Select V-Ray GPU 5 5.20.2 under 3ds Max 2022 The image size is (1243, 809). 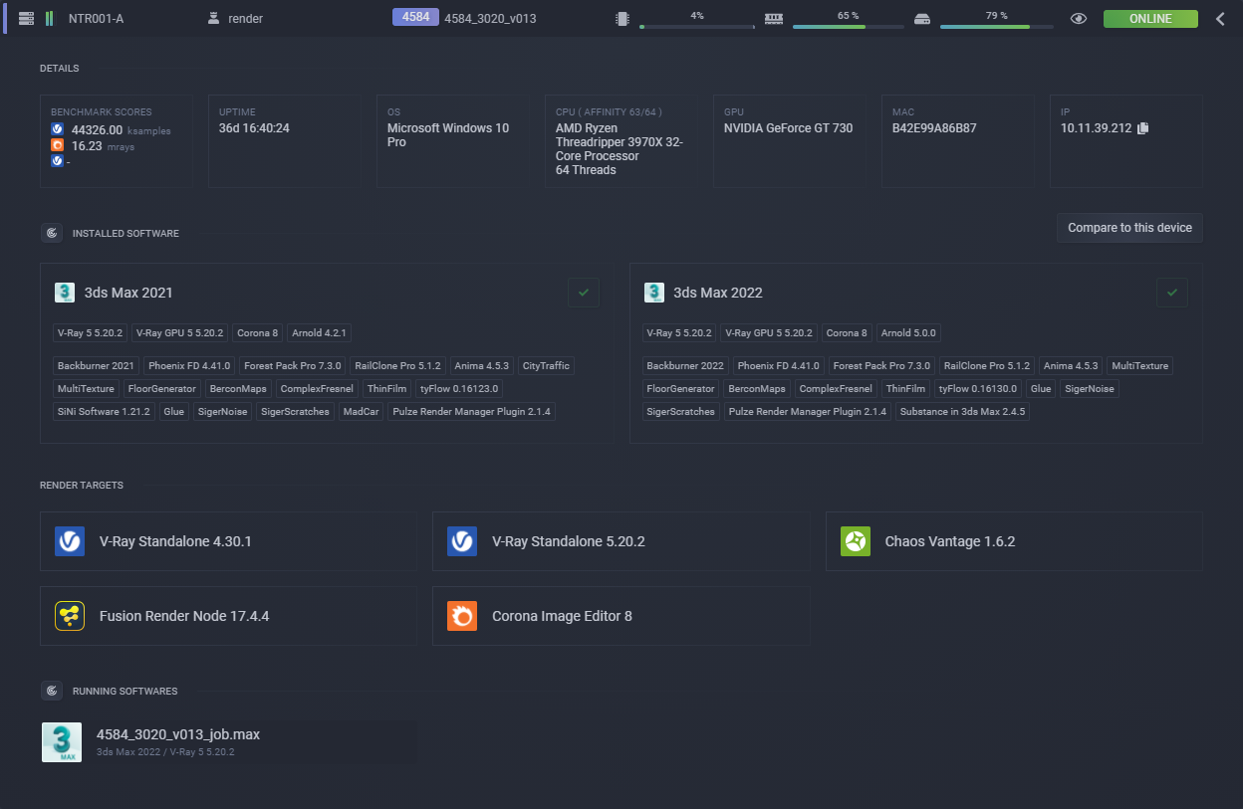[x=769, y=333]
